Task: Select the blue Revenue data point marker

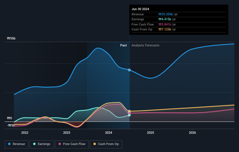Action: point(129,70)
